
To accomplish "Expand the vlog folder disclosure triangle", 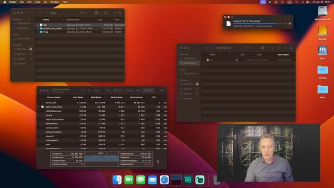I will tap(39, 32).
